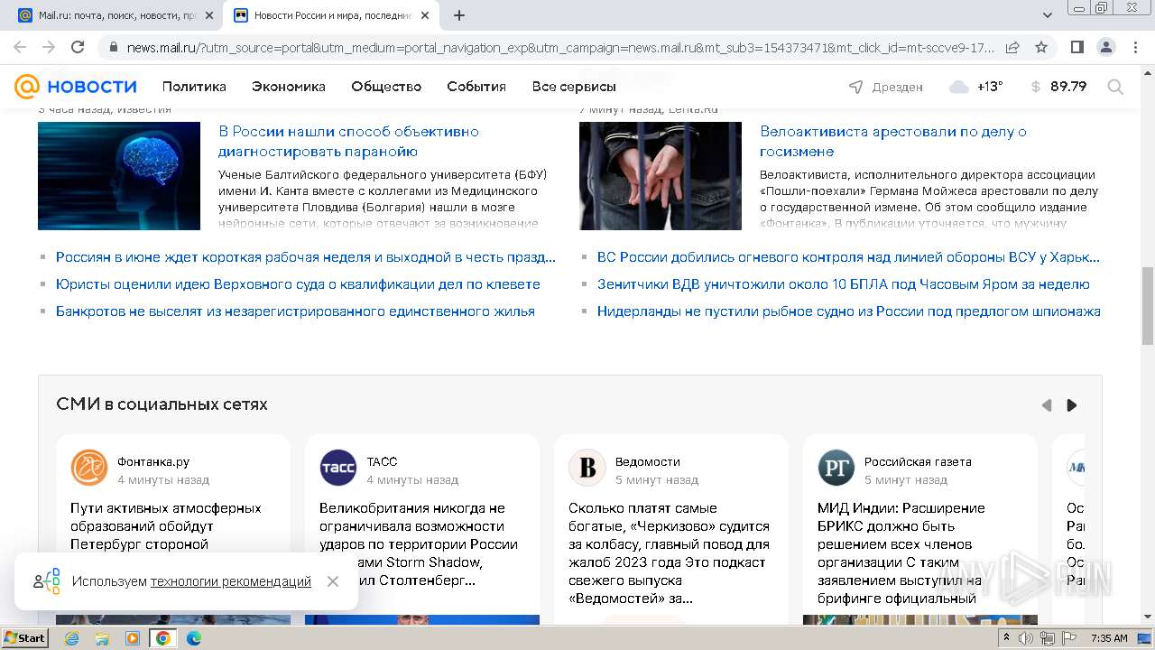Show previous social media cards arrow

(x=1047, y=405)
